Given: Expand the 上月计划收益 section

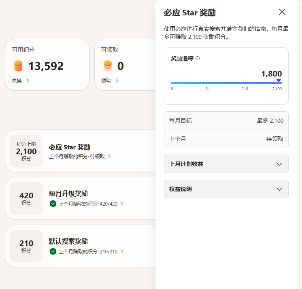Looking at the screenshot, I should [x=226, y=164].
